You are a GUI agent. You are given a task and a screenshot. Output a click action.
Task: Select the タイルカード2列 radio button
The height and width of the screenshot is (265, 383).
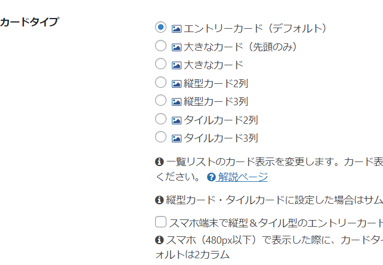pos(161,119)
